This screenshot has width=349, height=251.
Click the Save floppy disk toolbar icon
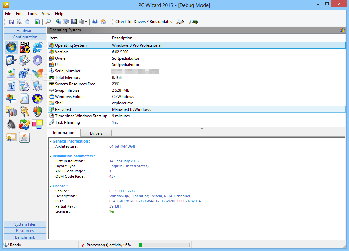(x=11, y=22)
